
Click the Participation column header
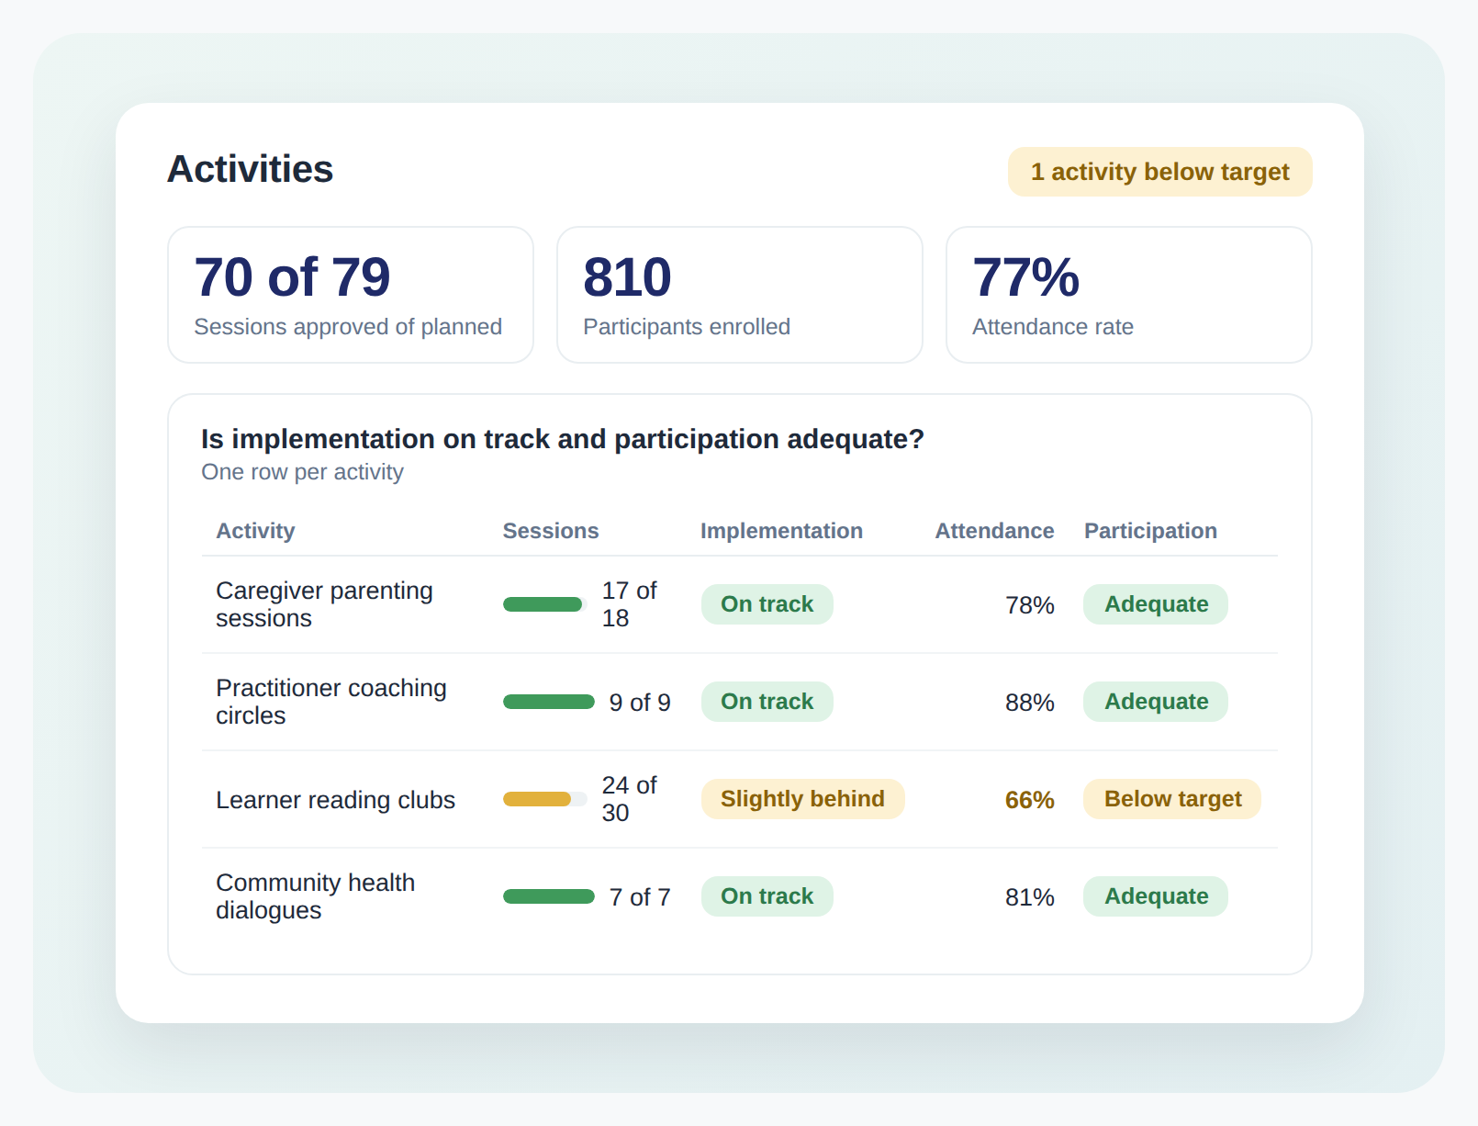tap(1150, 531)
